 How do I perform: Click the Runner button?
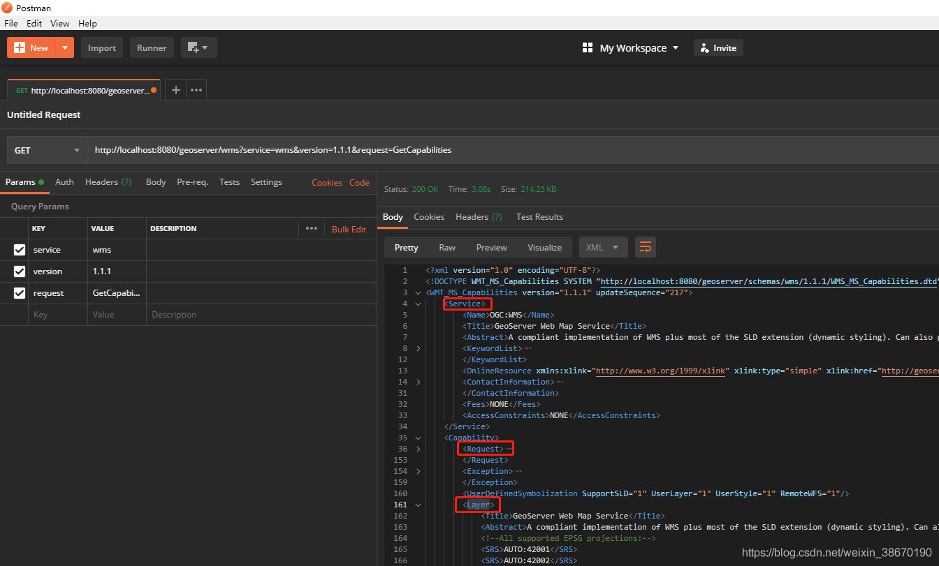(x=152, y=48)
